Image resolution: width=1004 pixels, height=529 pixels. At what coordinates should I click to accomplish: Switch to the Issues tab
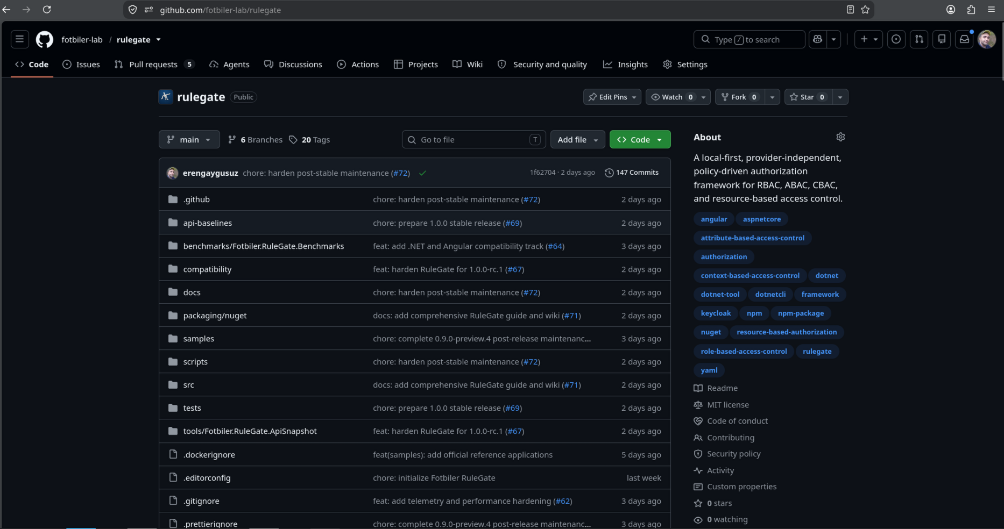pyautogui.click(x=81, y=65)
